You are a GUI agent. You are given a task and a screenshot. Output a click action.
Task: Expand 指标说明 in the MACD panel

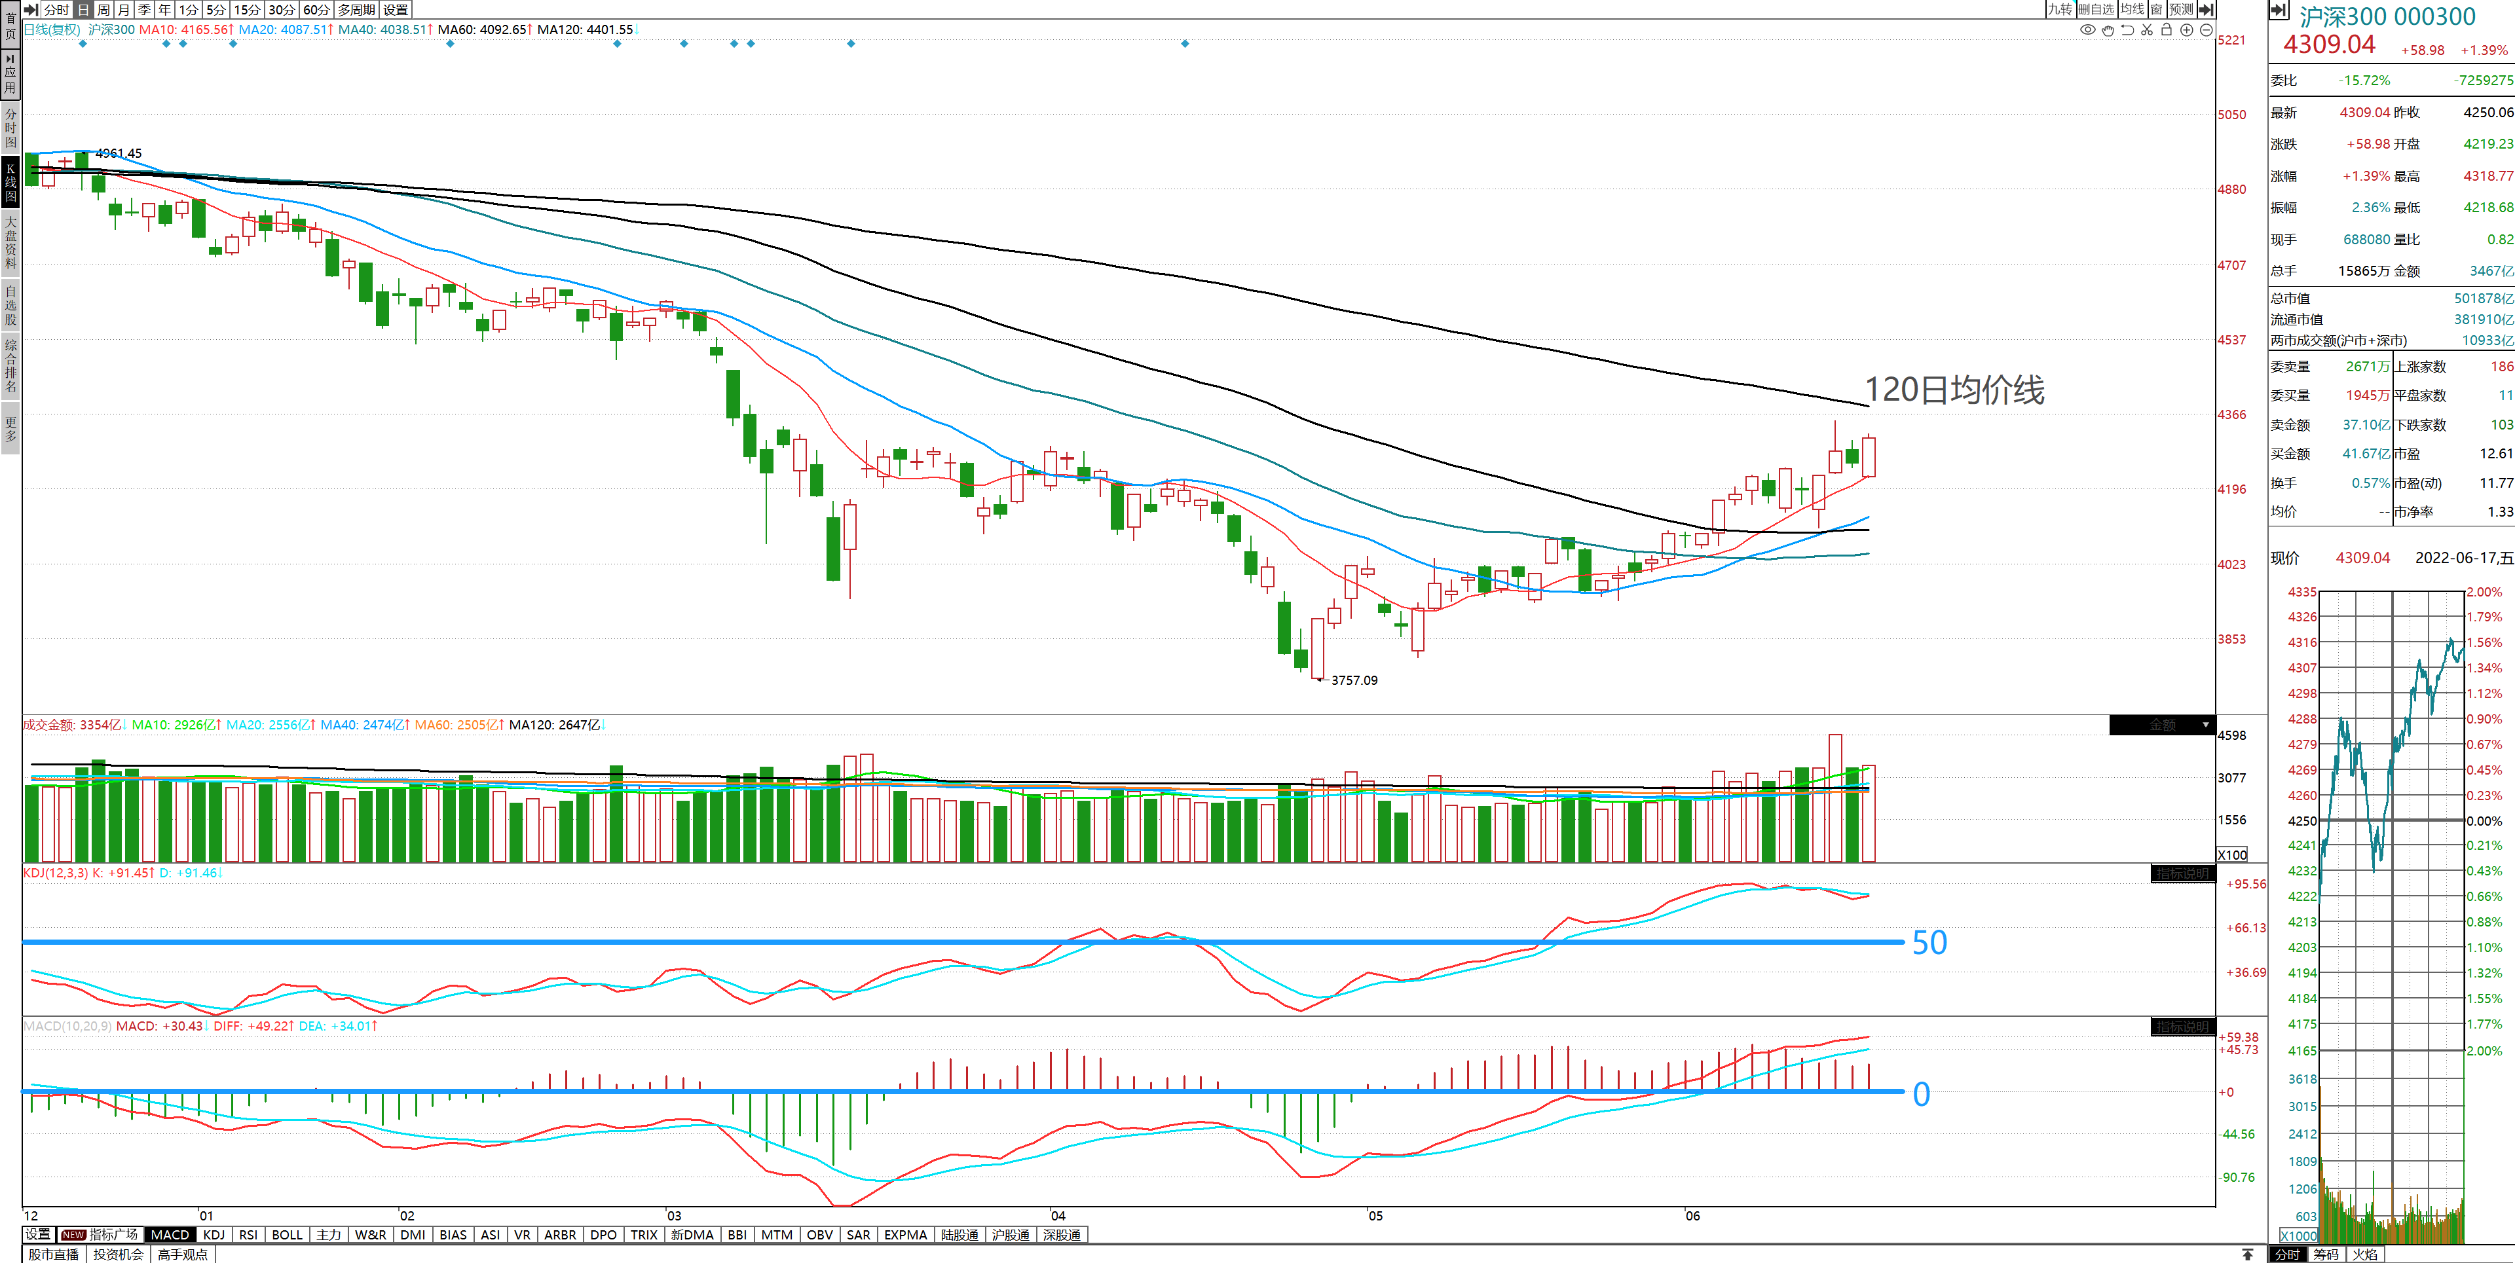click(2182, 1027)
